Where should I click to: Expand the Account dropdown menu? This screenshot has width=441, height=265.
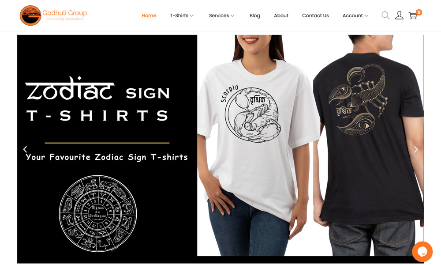pos(355,15)
